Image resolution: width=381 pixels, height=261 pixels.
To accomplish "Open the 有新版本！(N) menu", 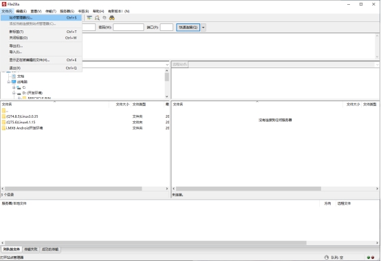I will click(118, 11).
